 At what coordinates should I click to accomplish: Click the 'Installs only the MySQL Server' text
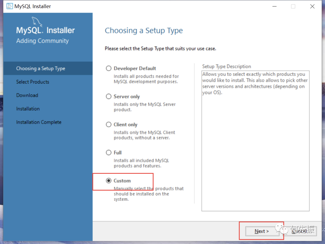pos(145,104)
